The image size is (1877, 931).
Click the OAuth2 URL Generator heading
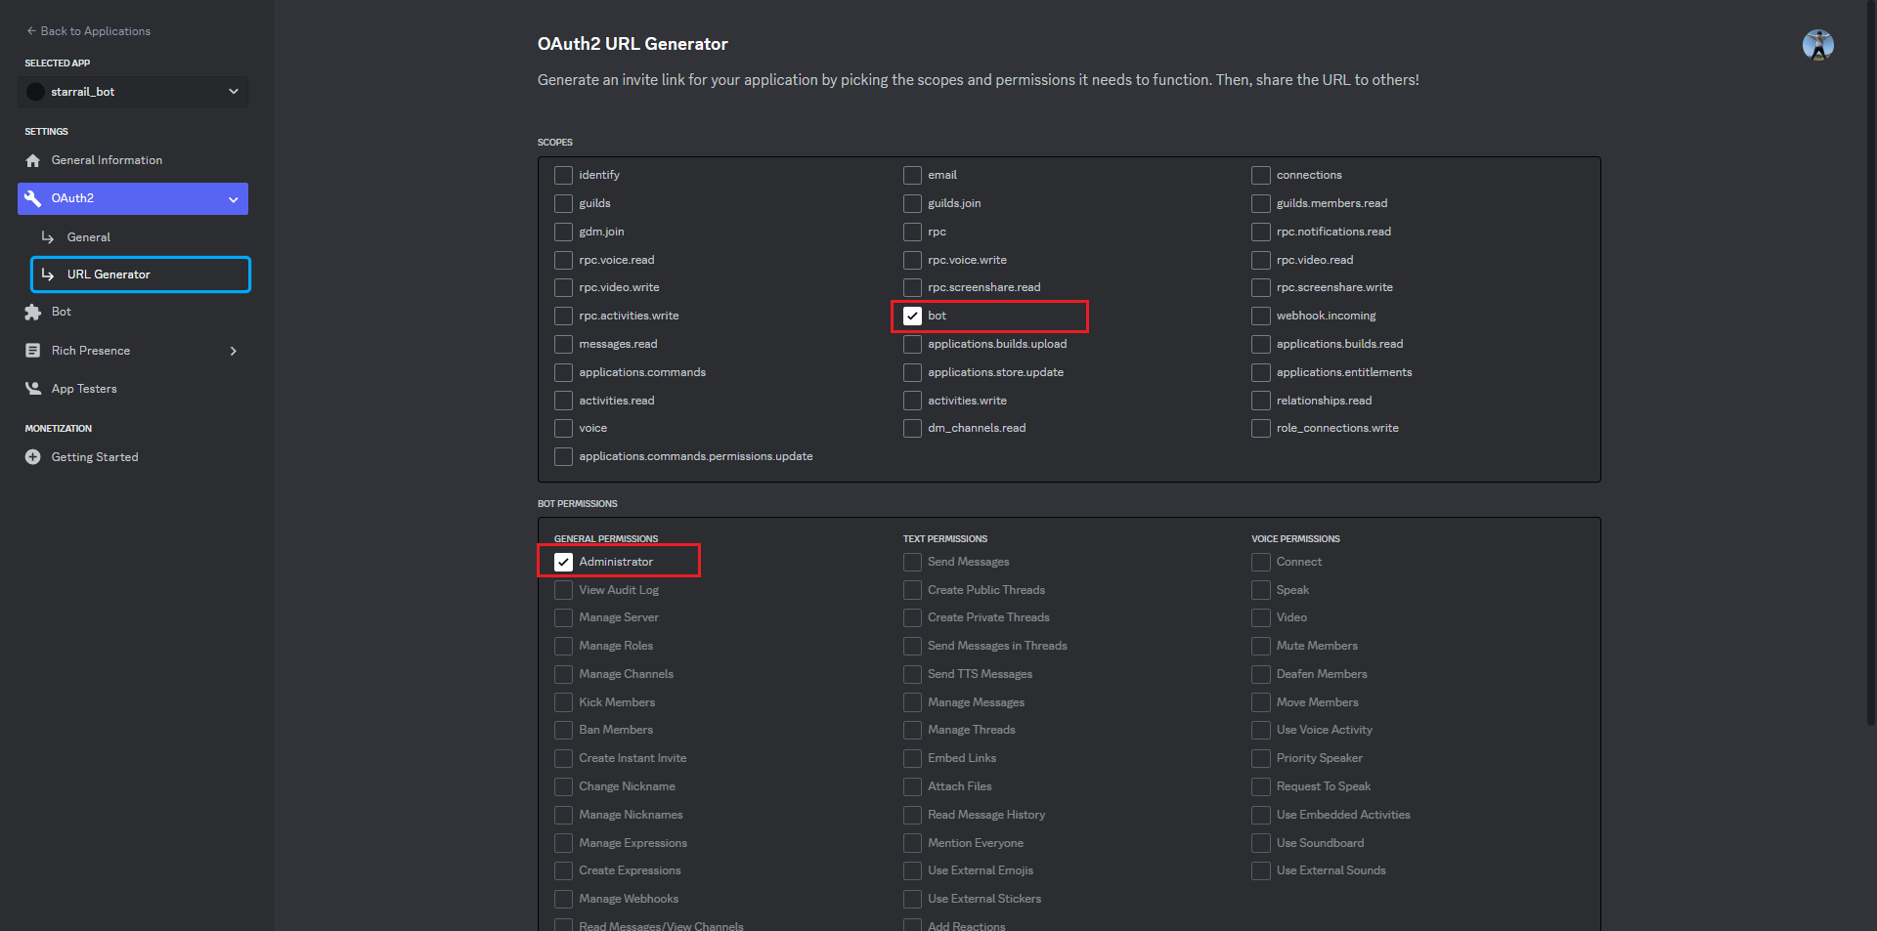tap(633, 44)
